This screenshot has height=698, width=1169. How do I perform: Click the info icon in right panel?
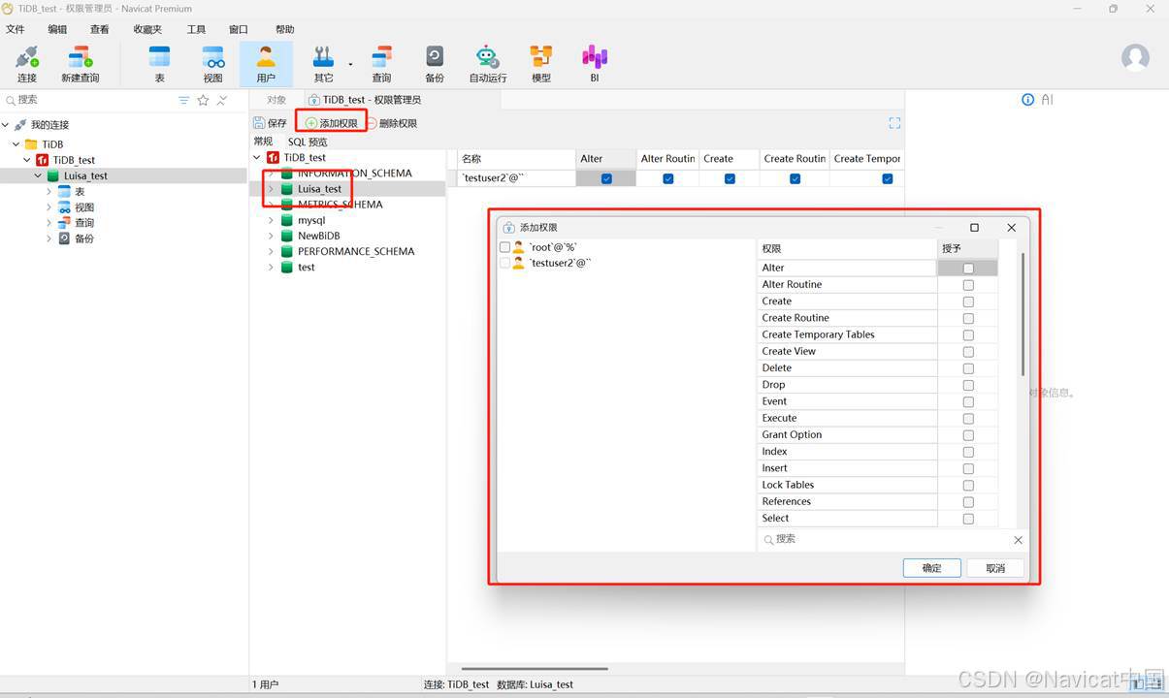(1028, 100)
